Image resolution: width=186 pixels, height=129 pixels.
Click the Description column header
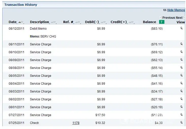coord(39,22)
